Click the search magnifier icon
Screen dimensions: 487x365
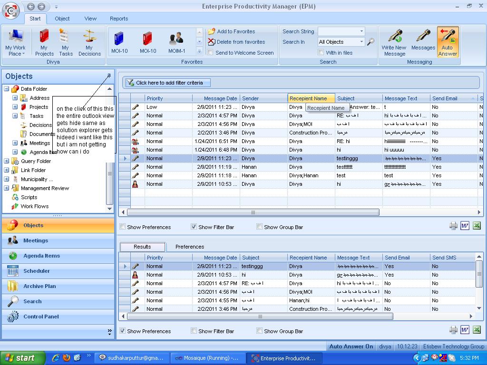click(370, 42)
